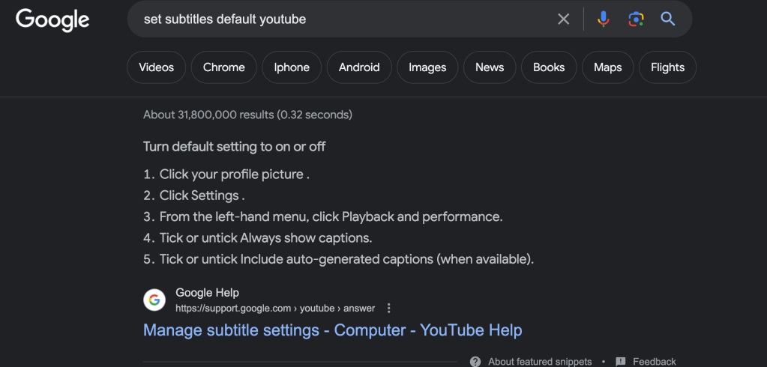Select the Iphone filter chip

[x=292, y=67]
